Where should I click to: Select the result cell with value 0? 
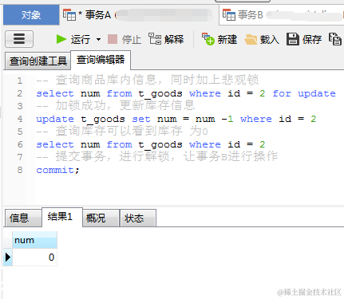click(x=34, y=257)
